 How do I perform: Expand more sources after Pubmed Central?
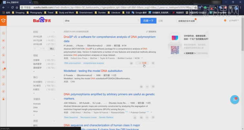tap(151, 112)
